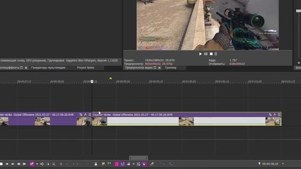
Task: Insert a marker on timeline
Action: [103, 164]
